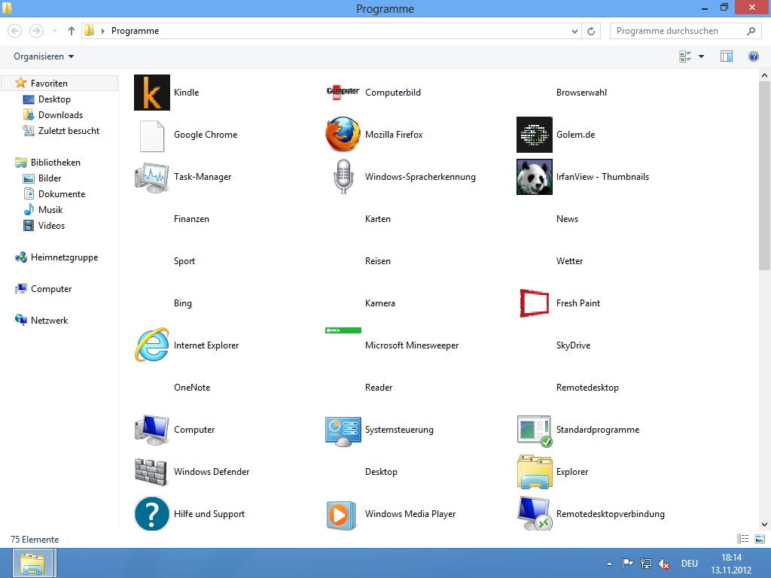Open the Computerbild logo icon

[x=343, y=92]
